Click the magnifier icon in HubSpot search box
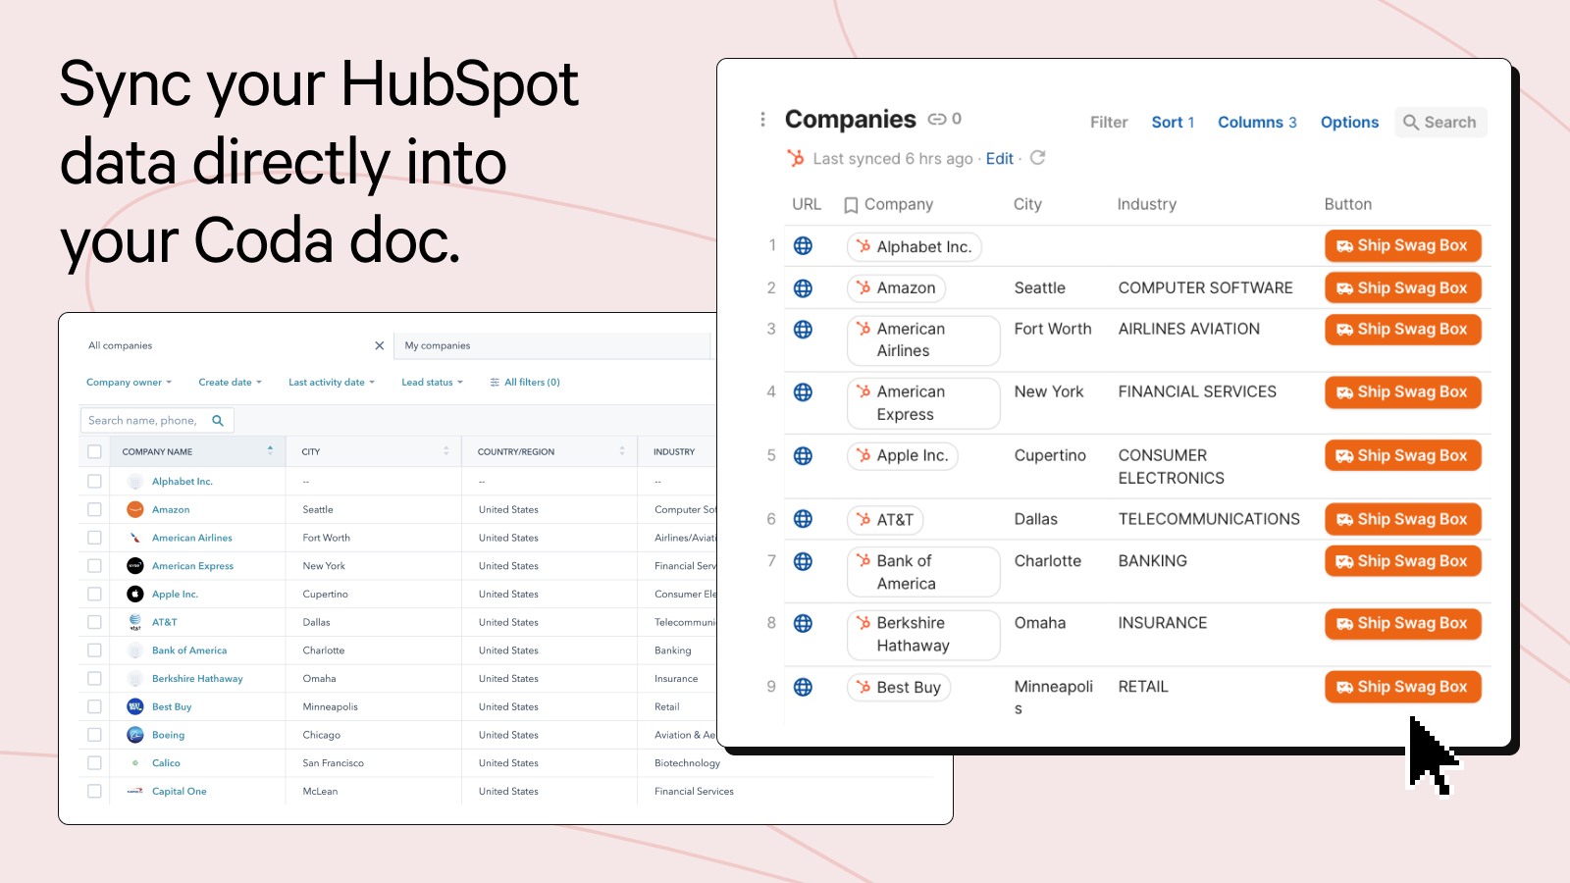This screenshot has width=1570, height=883. [x=218, y=421]
